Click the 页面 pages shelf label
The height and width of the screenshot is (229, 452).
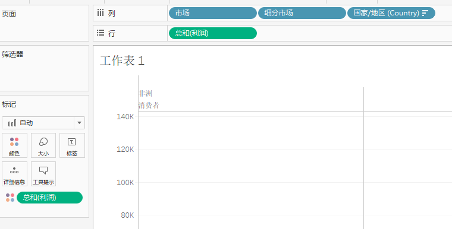pos(9,14)
